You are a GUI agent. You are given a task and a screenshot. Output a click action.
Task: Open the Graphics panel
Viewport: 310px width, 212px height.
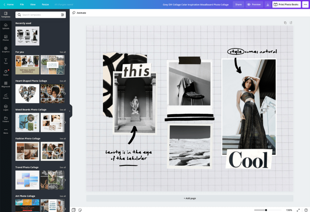(6, 50)
